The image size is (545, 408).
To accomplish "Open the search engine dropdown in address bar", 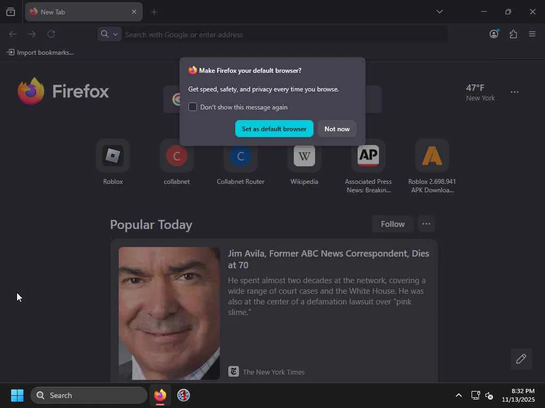I will (x=110, y=34).
